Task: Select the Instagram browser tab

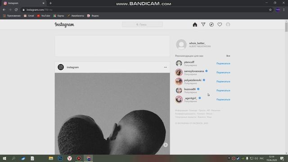Action: [x=24, y=3]
